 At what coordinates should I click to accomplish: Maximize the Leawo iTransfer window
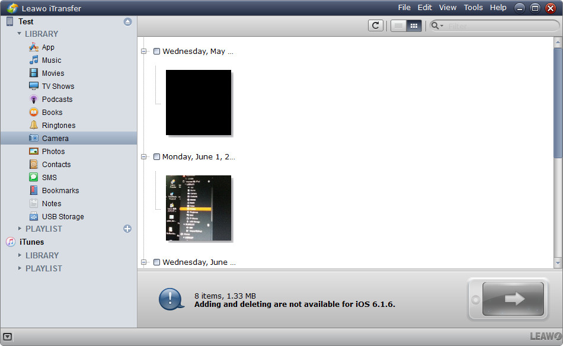click(x=535, y=8)
